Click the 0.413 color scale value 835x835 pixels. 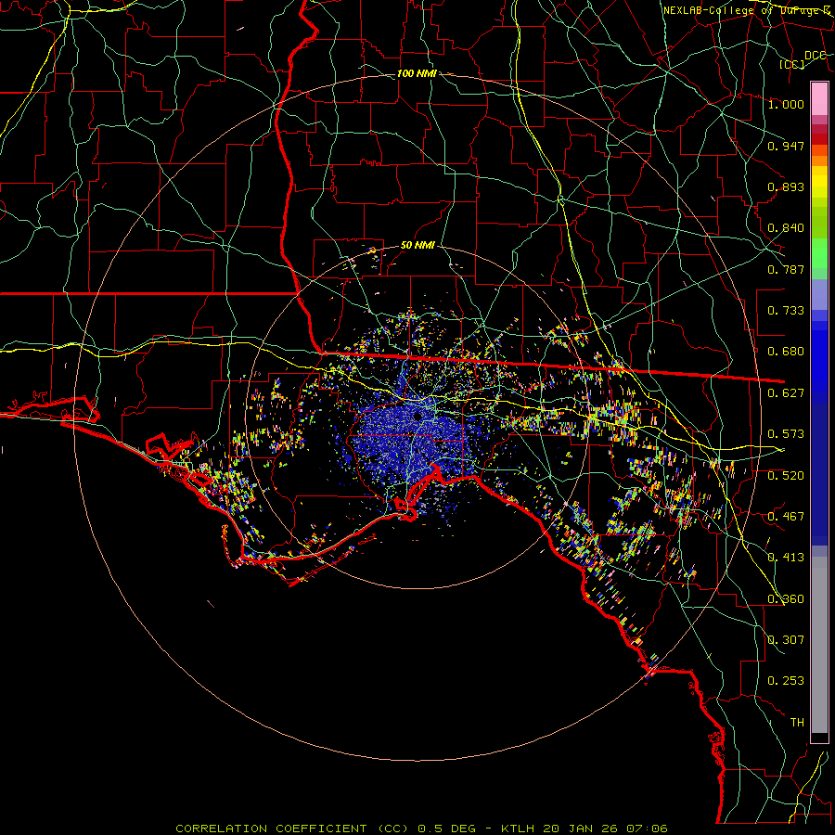click(x=786, y=558)
